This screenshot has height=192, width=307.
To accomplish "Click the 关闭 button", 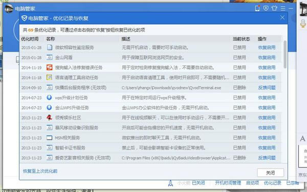I will point(270,173).
